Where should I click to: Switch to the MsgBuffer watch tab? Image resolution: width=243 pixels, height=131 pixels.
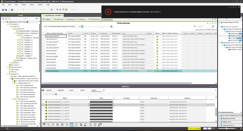(x=61, y=90)
